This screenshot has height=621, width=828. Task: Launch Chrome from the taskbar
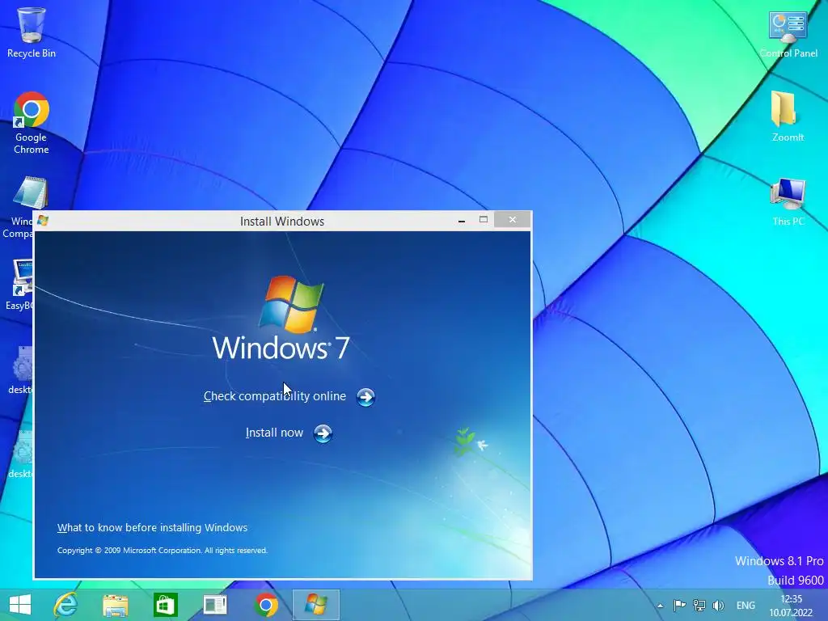pyautogui.click(x=266, y=605)
